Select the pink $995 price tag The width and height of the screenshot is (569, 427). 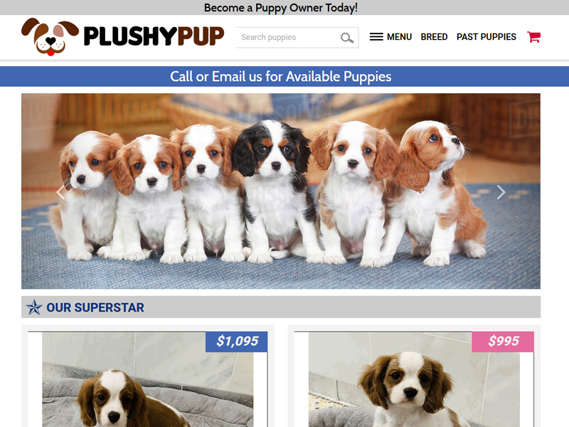[x=503, y=342]
